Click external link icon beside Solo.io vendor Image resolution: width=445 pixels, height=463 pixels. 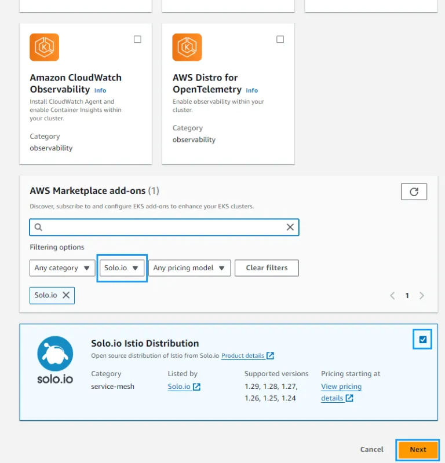[196, 387]
